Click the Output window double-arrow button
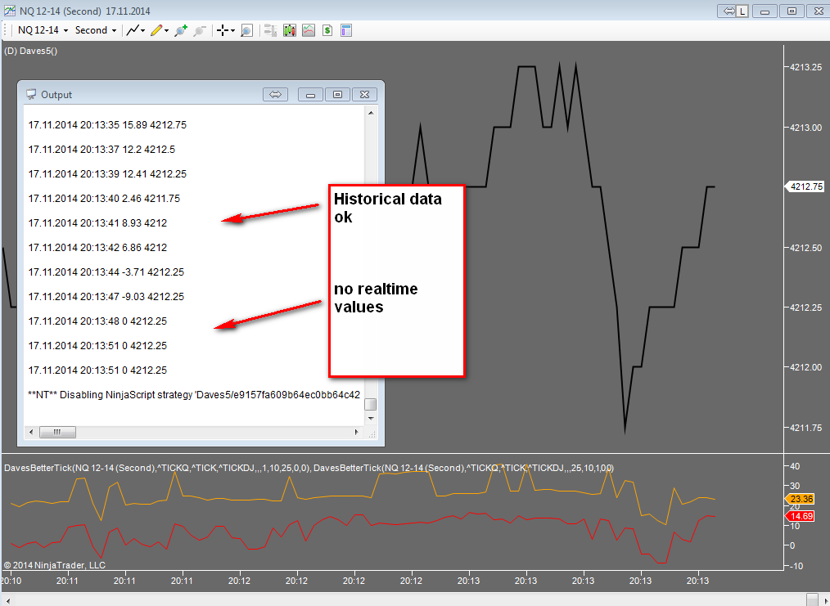830x606 pixels. [x=275, y=94]
